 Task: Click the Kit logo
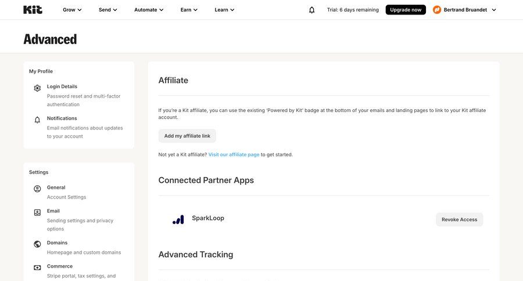[x=33, y=10]
